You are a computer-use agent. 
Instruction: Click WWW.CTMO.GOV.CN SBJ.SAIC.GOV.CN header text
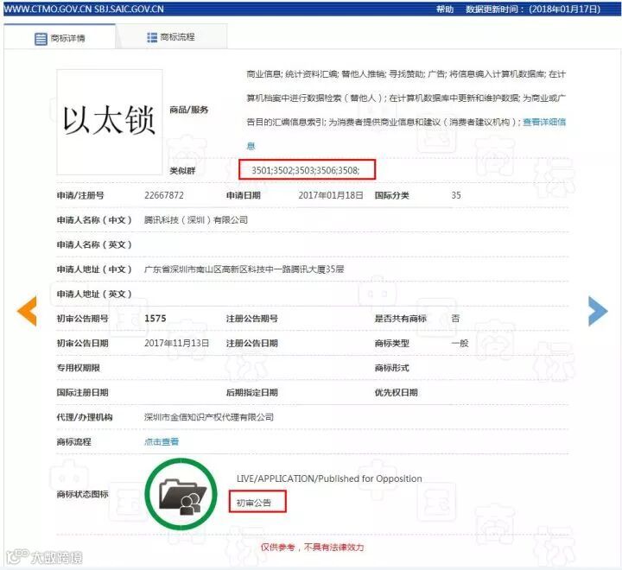[84, 9]
